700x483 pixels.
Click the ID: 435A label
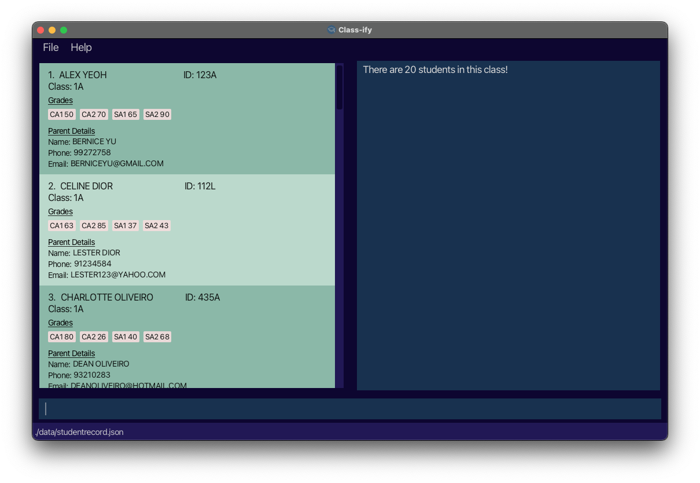click(202, 298)
